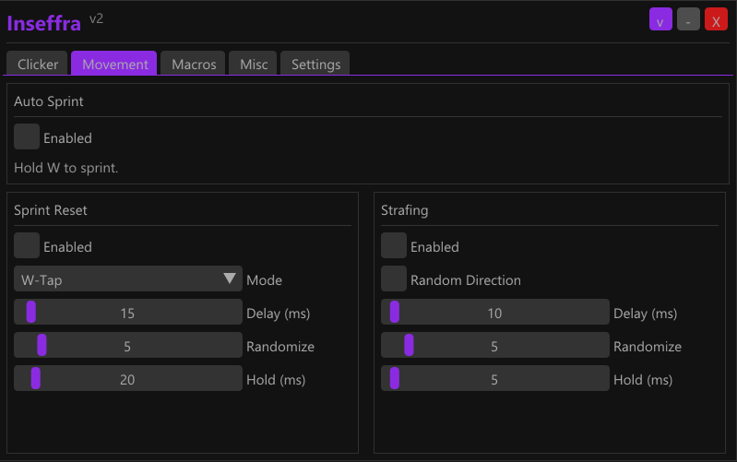
Task: Select the active Movement tab
Action: point(114,64)
